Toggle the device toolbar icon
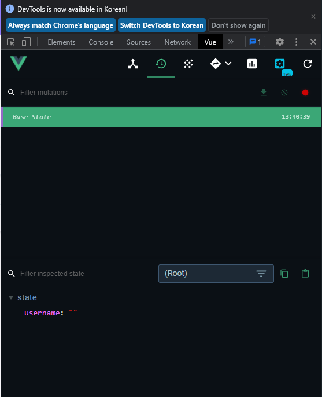This screenshot has width=322, height=397. [x=26, y=42]
